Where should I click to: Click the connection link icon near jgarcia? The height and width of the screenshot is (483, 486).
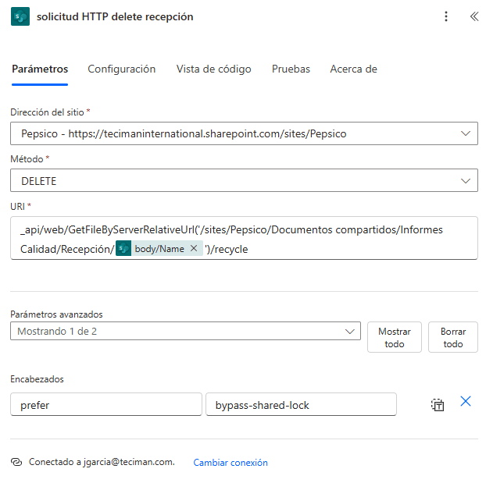(16, 462)
